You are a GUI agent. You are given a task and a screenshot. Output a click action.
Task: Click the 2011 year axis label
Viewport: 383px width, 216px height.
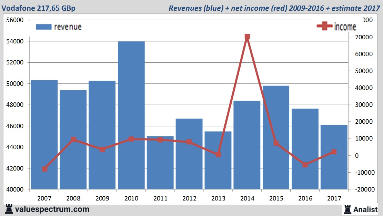pyautogui.click(x=160, y=198)
